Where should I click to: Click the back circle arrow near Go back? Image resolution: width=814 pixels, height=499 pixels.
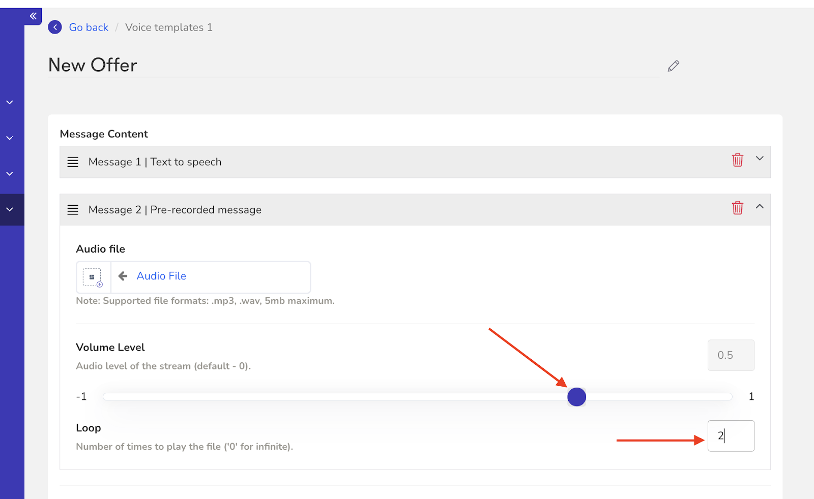[x=54, y=27]
